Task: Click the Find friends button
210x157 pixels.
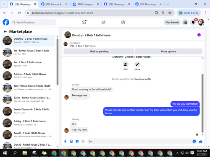Action: pyautogui.click(x=172, y=22)
